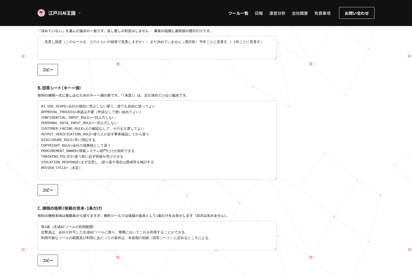
Task: Click inside the 第3条 excerpt textarea
Action: tap(157, 236)
